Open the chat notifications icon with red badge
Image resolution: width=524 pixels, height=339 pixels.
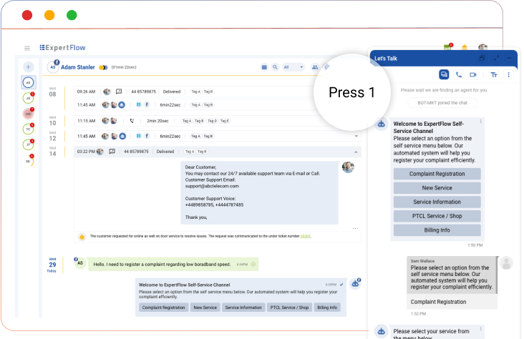[x=448, y=47]
